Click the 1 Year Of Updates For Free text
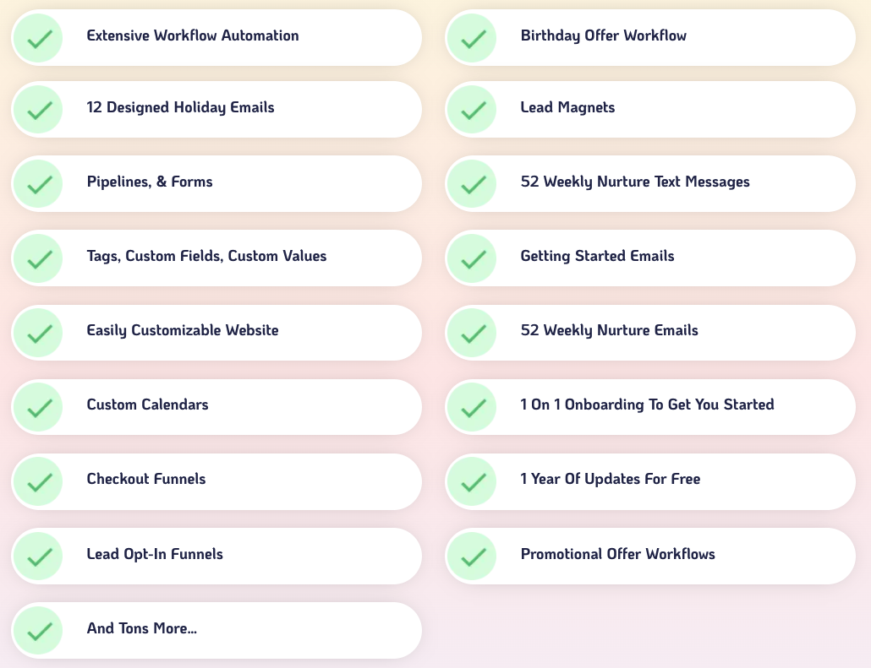This screenshot has width=871, height=668. (611, 479)
